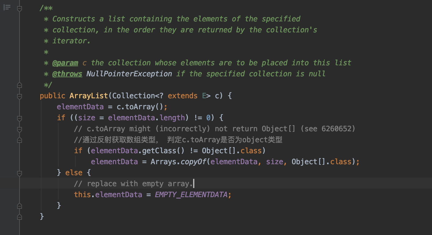
Task: Click NullPointerException in the Javadoc
Action: 129,74
